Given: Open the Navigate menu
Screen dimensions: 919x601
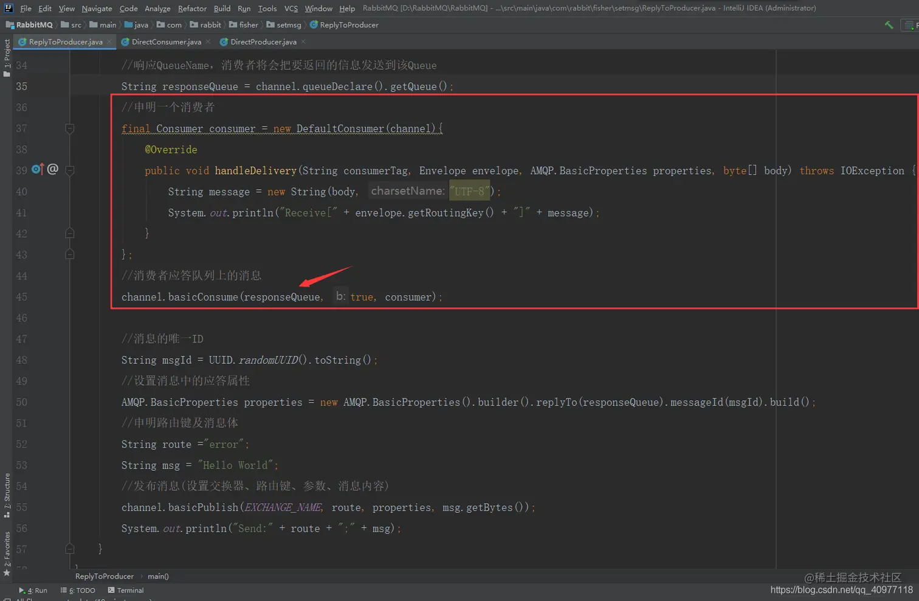Looking at the screenshot, I should (x=97, y=9).
